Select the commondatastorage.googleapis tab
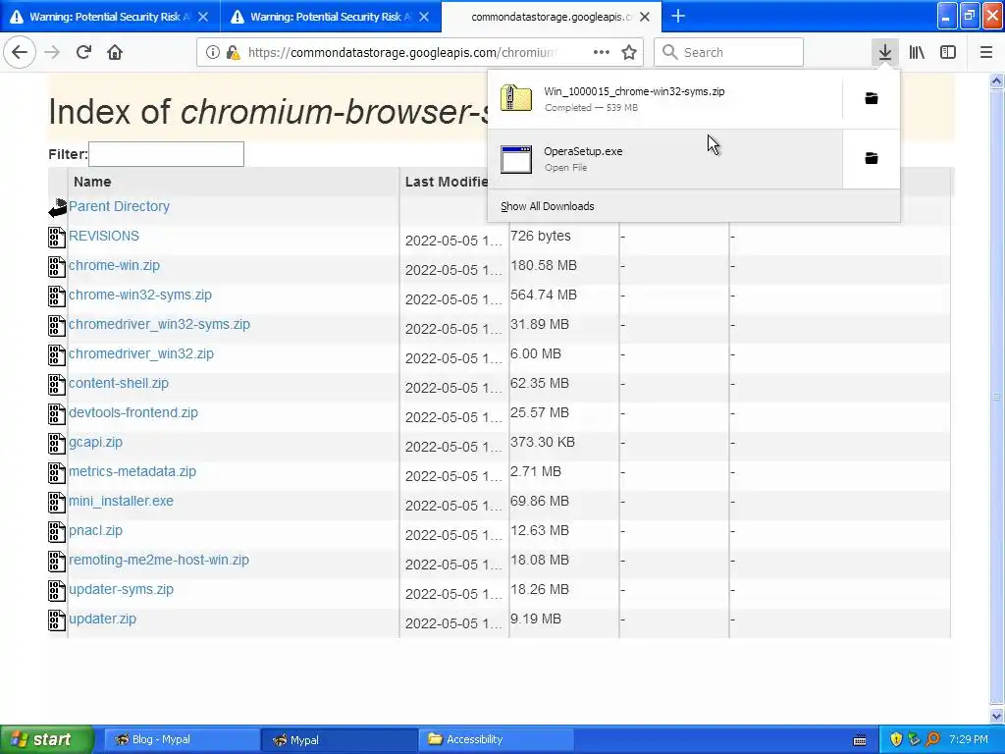This screenshot has width=1005, height=754. pos(552,17)
